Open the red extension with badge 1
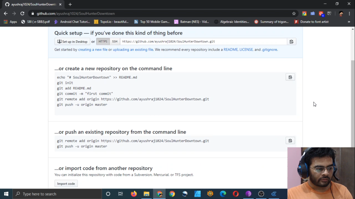 (321, 13)
